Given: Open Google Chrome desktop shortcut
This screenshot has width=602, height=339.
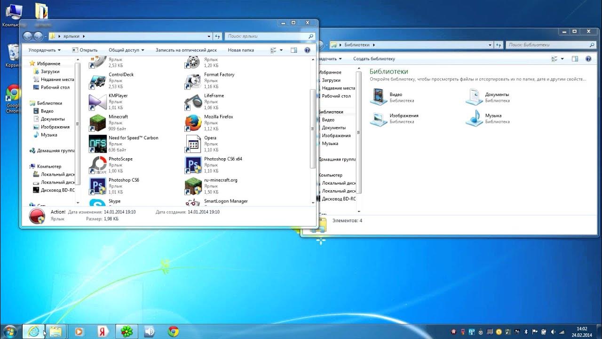Looking at the screenshot, I should [13, 99].
